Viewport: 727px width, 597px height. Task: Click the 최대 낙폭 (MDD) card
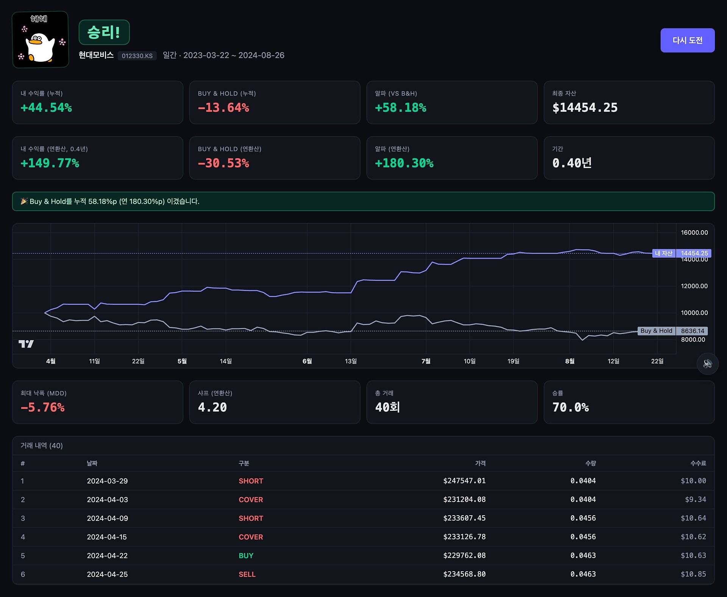97,402
